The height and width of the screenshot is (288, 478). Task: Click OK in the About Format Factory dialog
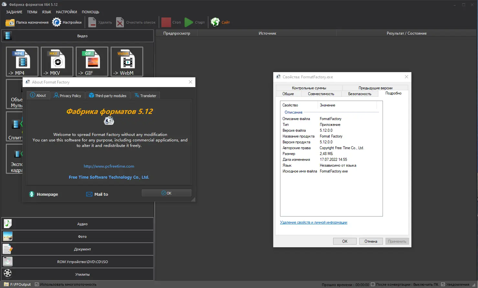coord(167,193)
